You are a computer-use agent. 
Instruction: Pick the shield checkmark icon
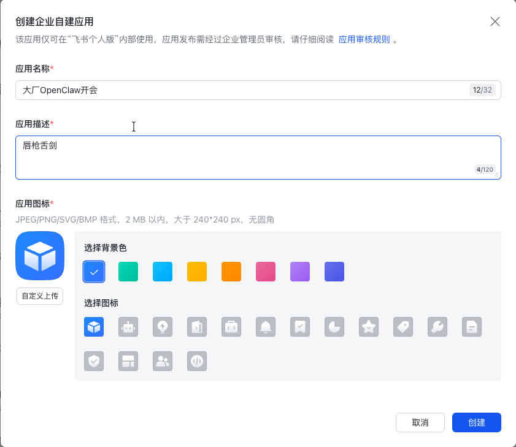94,361
